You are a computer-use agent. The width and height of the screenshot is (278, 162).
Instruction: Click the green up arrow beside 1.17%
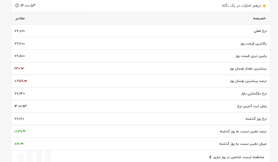click(24, 131)
